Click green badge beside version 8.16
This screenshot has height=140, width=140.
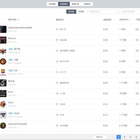[x=57, y=115]
